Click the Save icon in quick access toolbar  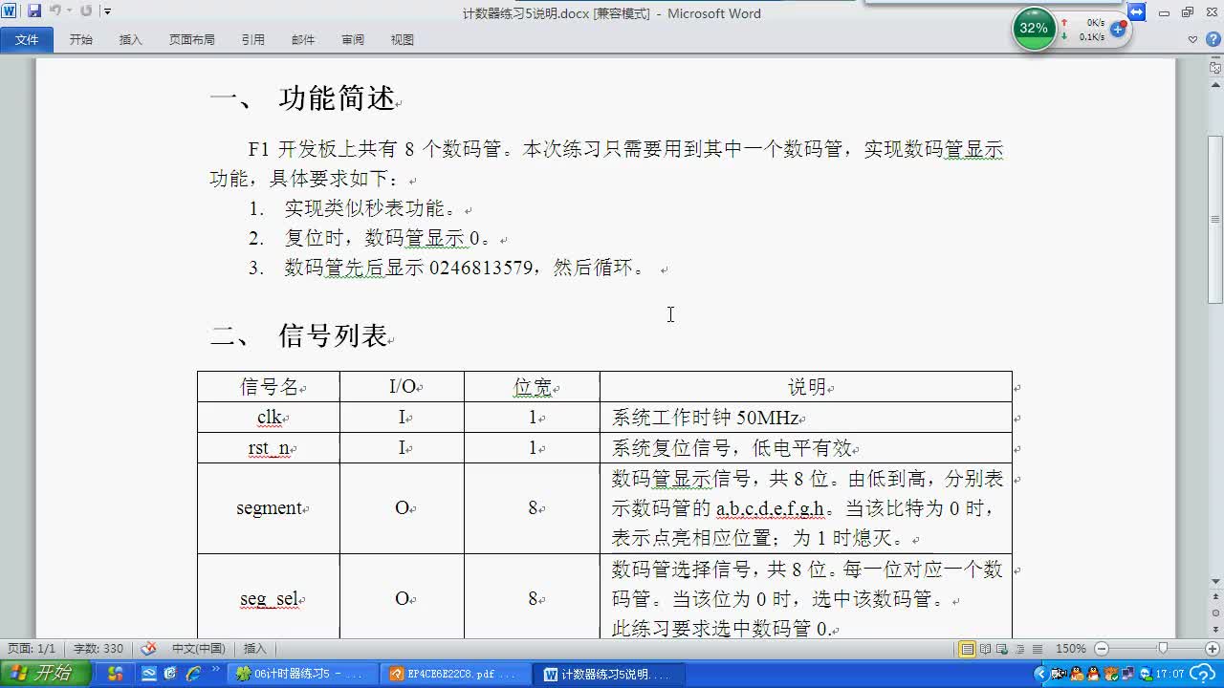click(x=34, y=11)
